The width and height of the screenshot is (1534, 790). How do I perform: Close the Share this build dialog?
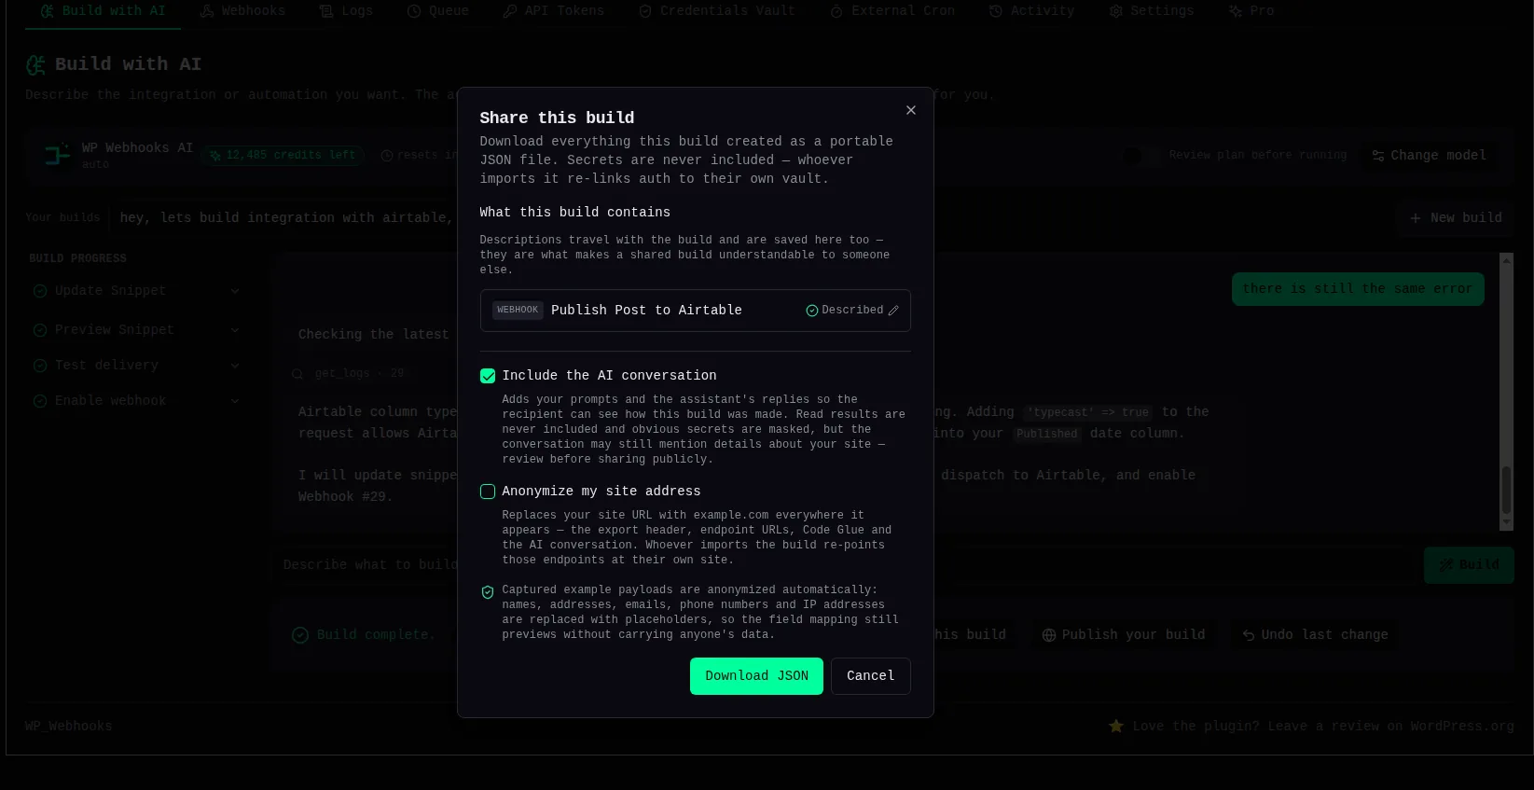pos(911,110)
